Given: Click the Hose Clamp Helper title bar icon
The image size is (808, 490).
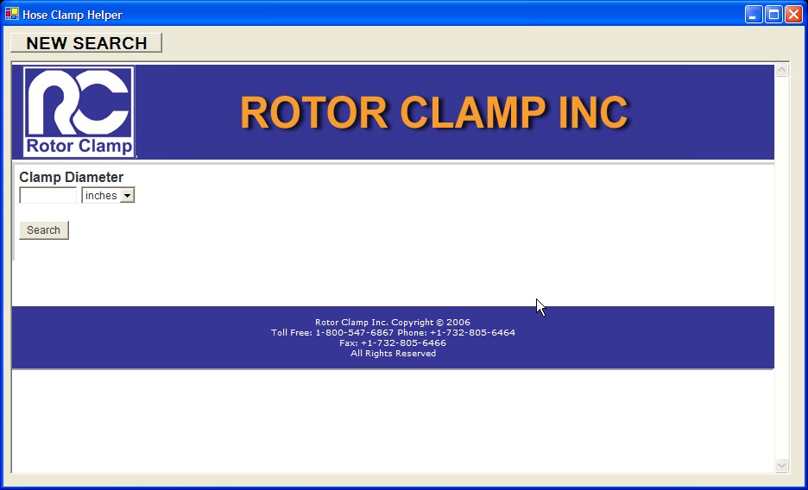Looking at the screenshot, I should coord(12,14).
